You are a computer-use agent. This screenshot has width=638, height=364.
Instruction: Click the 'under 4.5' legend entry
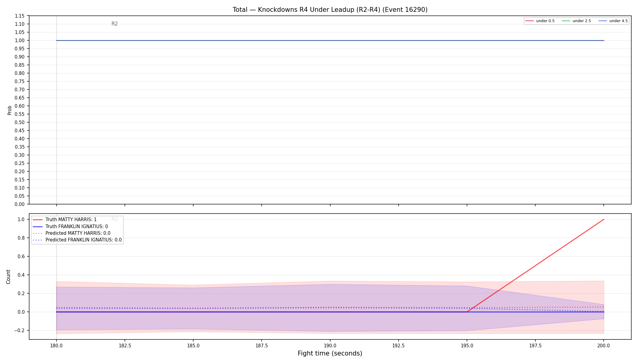click(x=613, y=21)
